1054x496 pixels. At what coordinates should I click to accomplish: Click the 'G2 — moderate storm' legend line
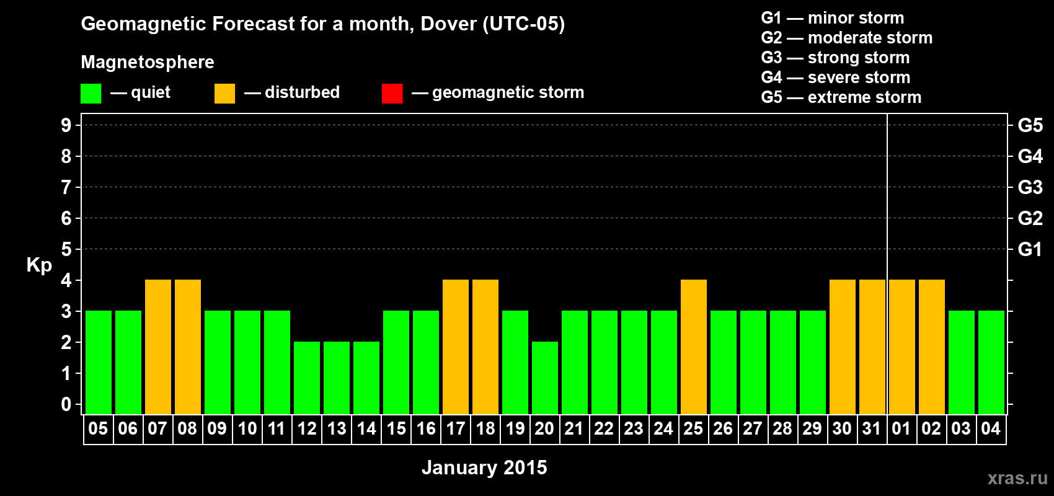click(x=847, y=38)
